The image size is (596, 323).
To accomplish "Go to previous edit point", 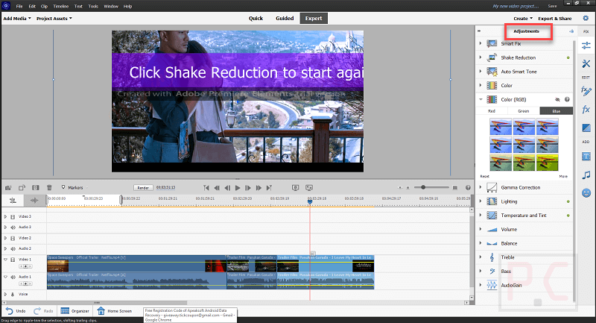I will (206, 187).
